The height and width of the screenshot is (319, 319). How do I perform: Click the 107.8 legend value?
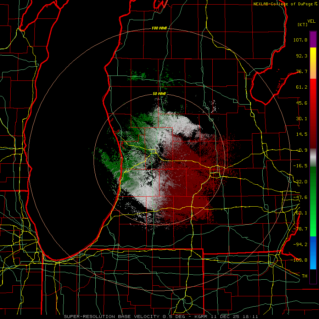pyautogui.click(x=300, y=40)
